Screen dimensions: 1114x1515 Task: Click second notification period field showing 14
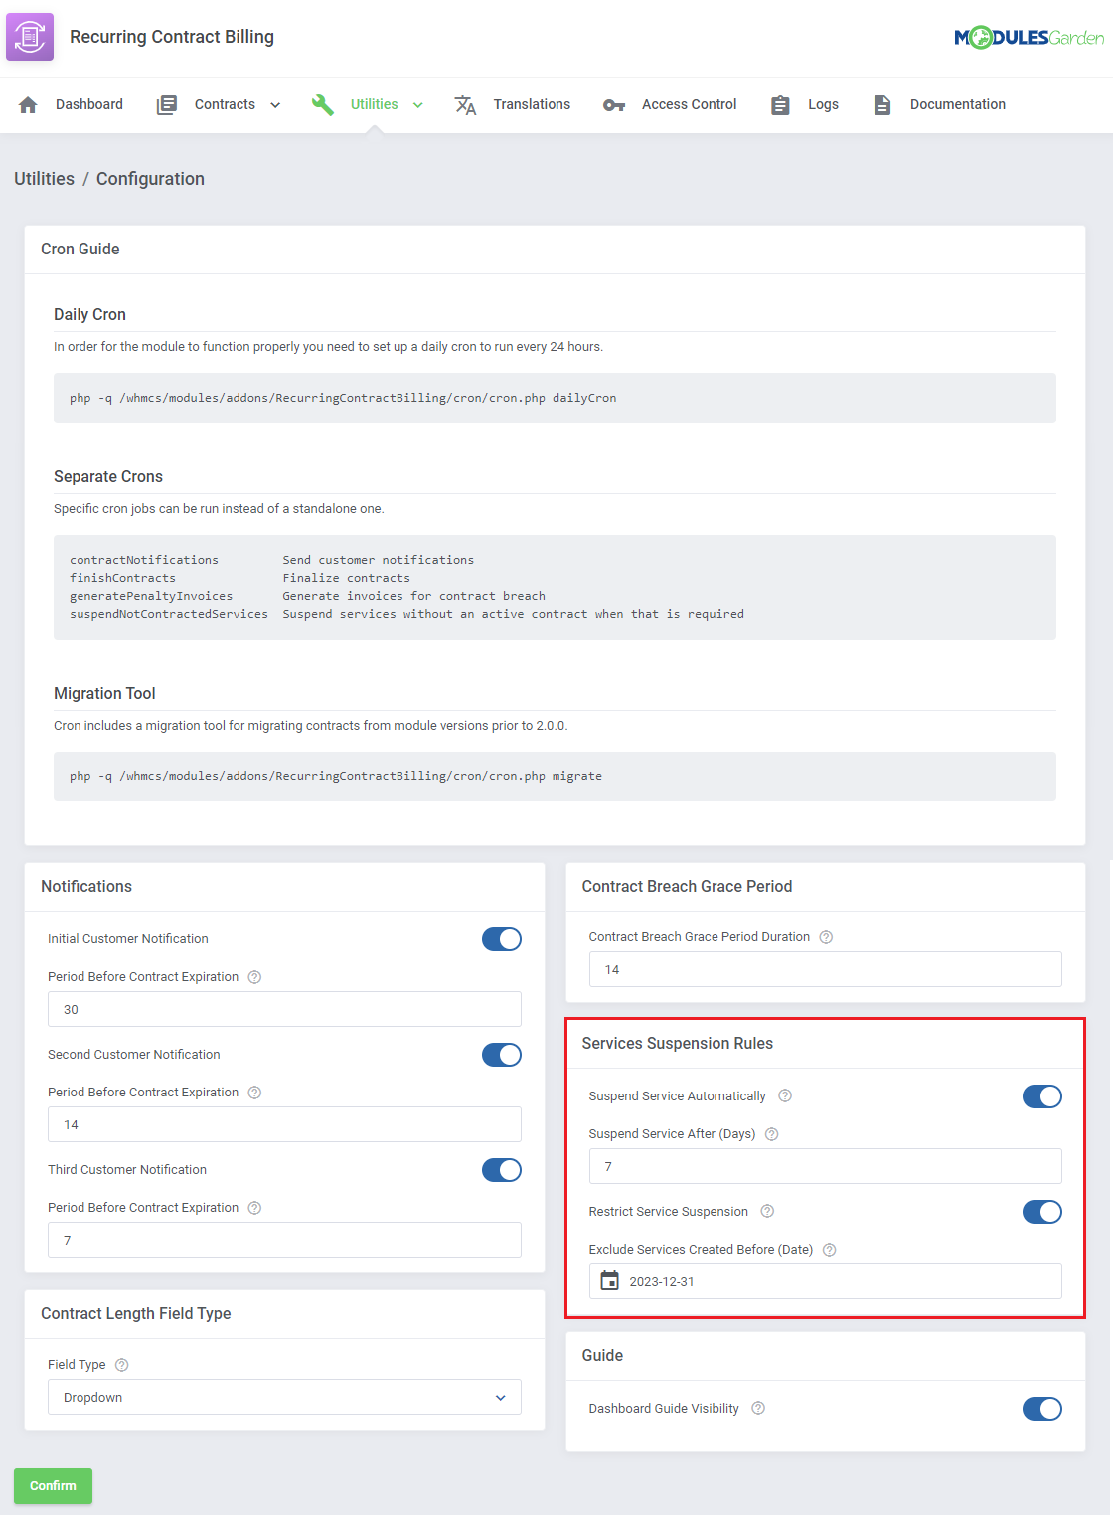click(284, 1124)
